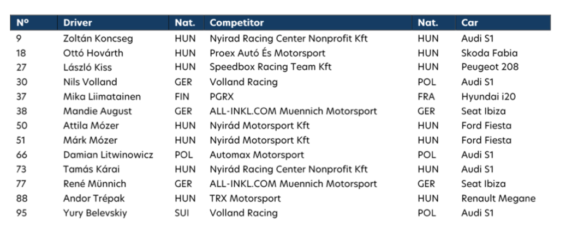Click Hyundai i20 car entry
Screen dimensions: 566x228
[x=488, y=97]
